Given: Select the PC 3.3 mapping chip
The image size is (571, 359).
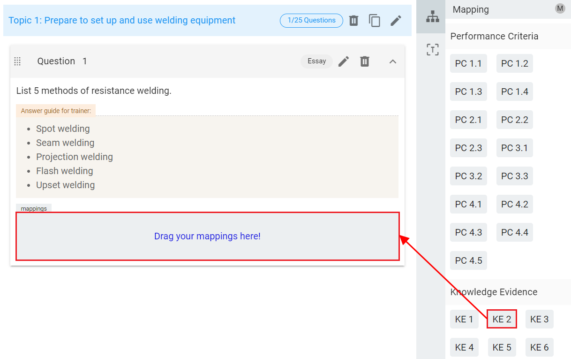Looking at the screenshot, I should click(515, 176).
